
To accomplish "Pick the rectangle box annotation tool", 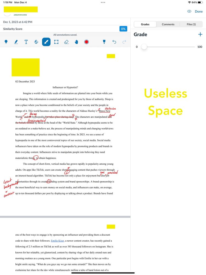I will tap(56, 42).
